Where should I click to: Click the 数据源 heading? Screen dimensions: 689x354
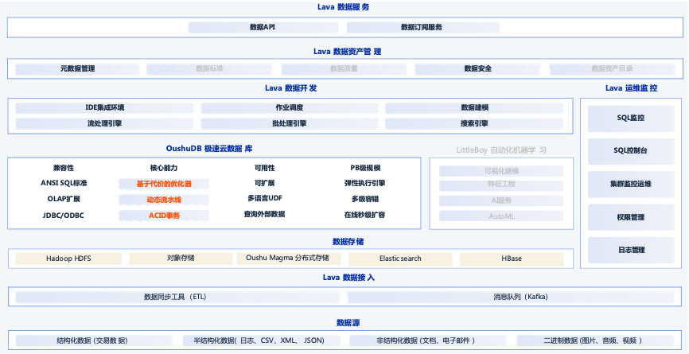point(348,323)
